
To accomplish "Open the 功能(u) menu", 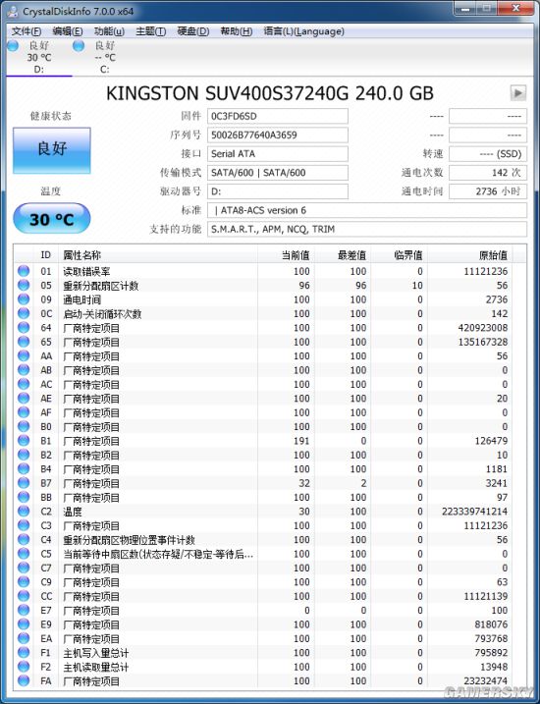I will (x=109, y=31).
